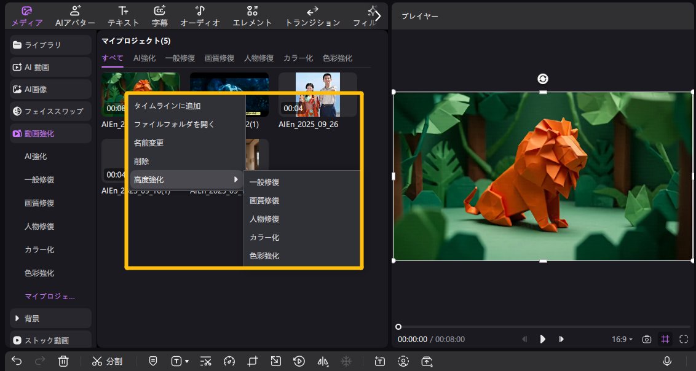The height and width of the screenshot is (371, 696).
Task: Toggle the purple grid guide icon in player
Action: click(665, 339)
